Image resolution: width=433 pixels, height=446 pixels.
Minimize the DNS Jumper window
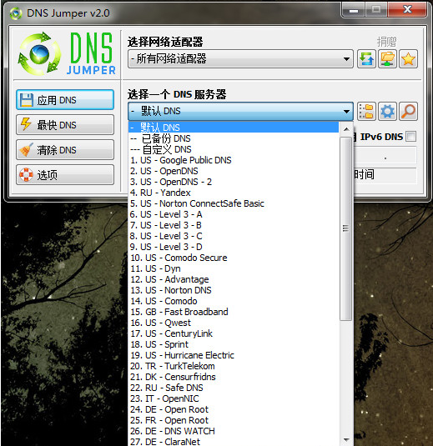pyautogui.click(x=354, y=10)
